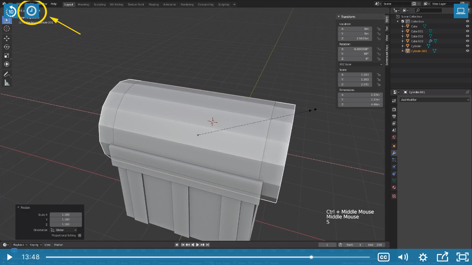The height and width of the screenshot is (265, 472).
Task: Open Texture properties checker tab icon
Action: pos(394,196)
